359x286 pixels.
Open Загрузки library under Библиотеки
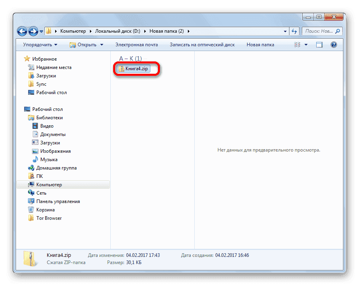[50, 143]
